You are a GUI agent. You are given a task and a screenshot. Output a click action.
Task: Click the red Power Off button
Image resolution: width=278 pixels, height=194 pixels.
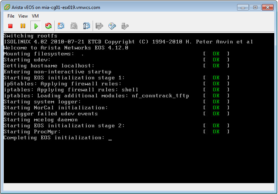tap(10, 26)
